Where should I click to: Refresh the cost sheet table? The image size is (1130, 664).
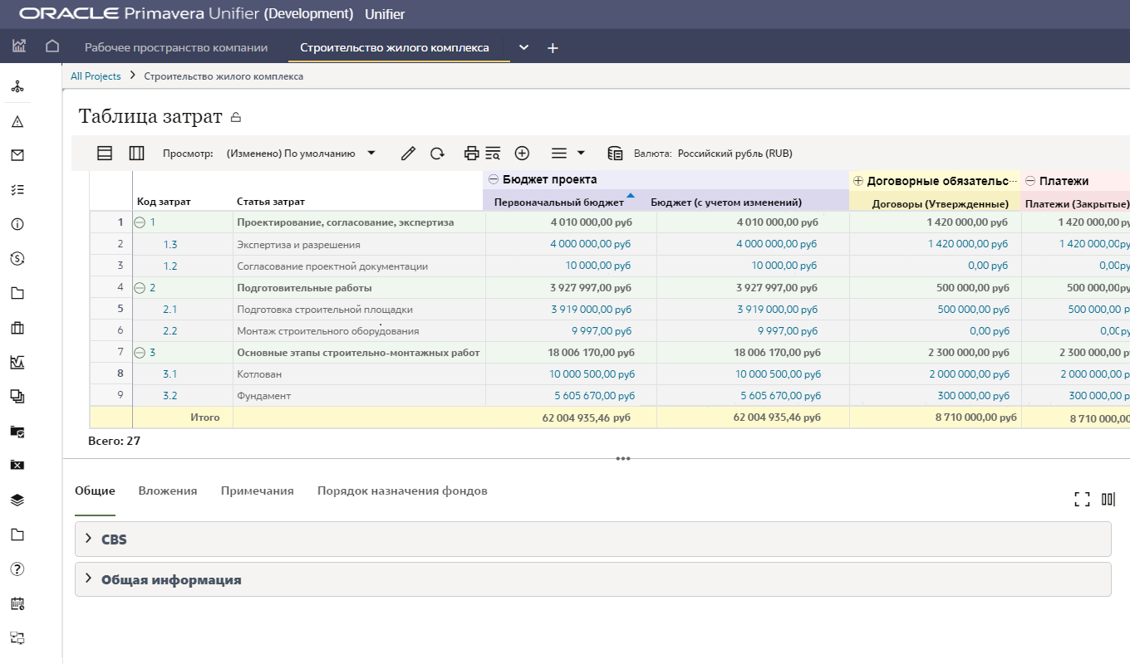(437, 154)
